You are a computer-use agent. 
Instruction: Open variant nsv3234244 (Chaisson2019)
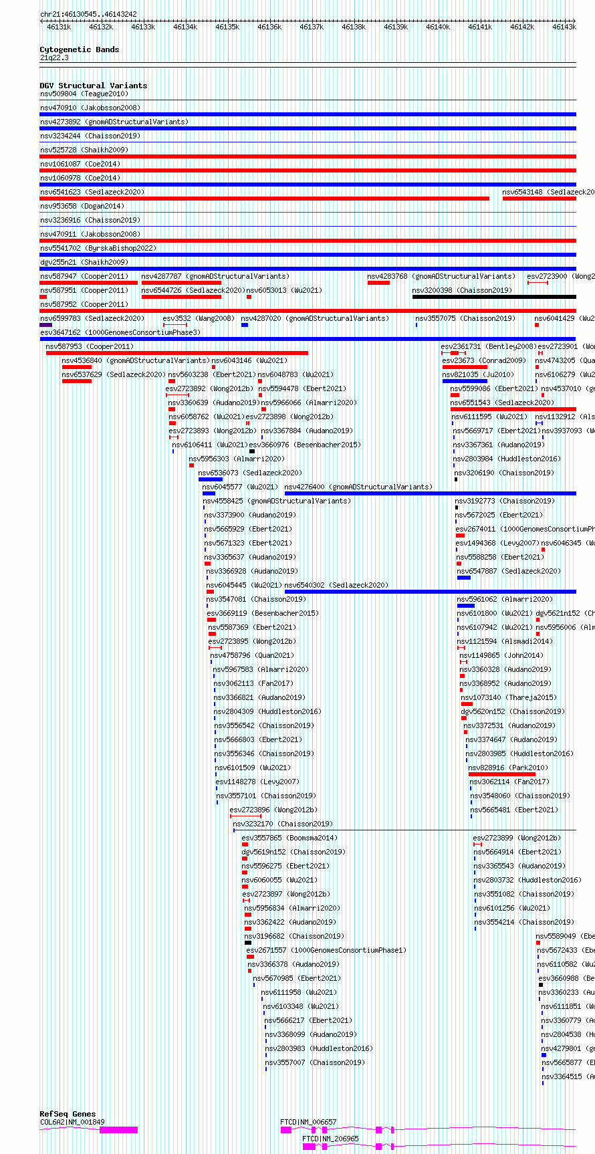90,136
